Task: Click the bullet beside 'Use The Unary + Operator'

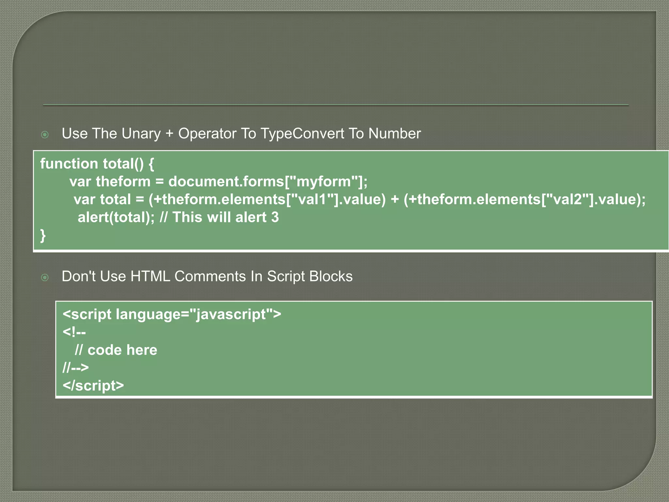Action: tap(45, 135)
